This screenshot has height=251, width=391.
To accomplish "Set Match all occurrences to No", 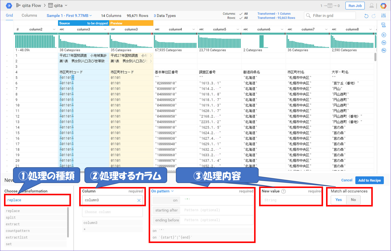I will (353, 200).
